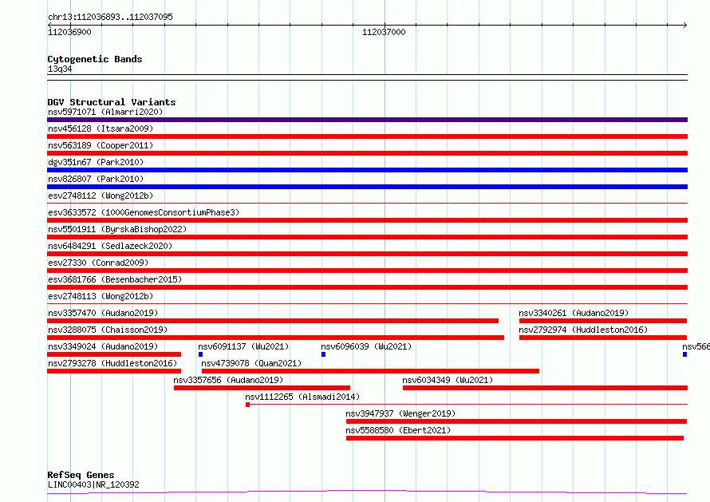Click the DGV Structural Variants heading
This screenshot has height=502, width=710.
pyautogui.click(x=112, y=102)
